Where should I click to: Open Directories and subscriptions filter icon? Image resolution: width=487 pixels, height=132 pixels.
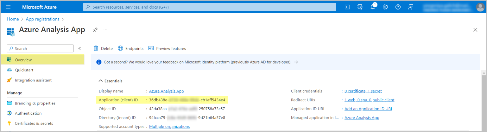point(360,7)
